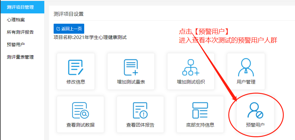Viewport: 295px width, 140px height.
Task: Click the 查看团体报告 report icon
Action: [x=140, y=110]
